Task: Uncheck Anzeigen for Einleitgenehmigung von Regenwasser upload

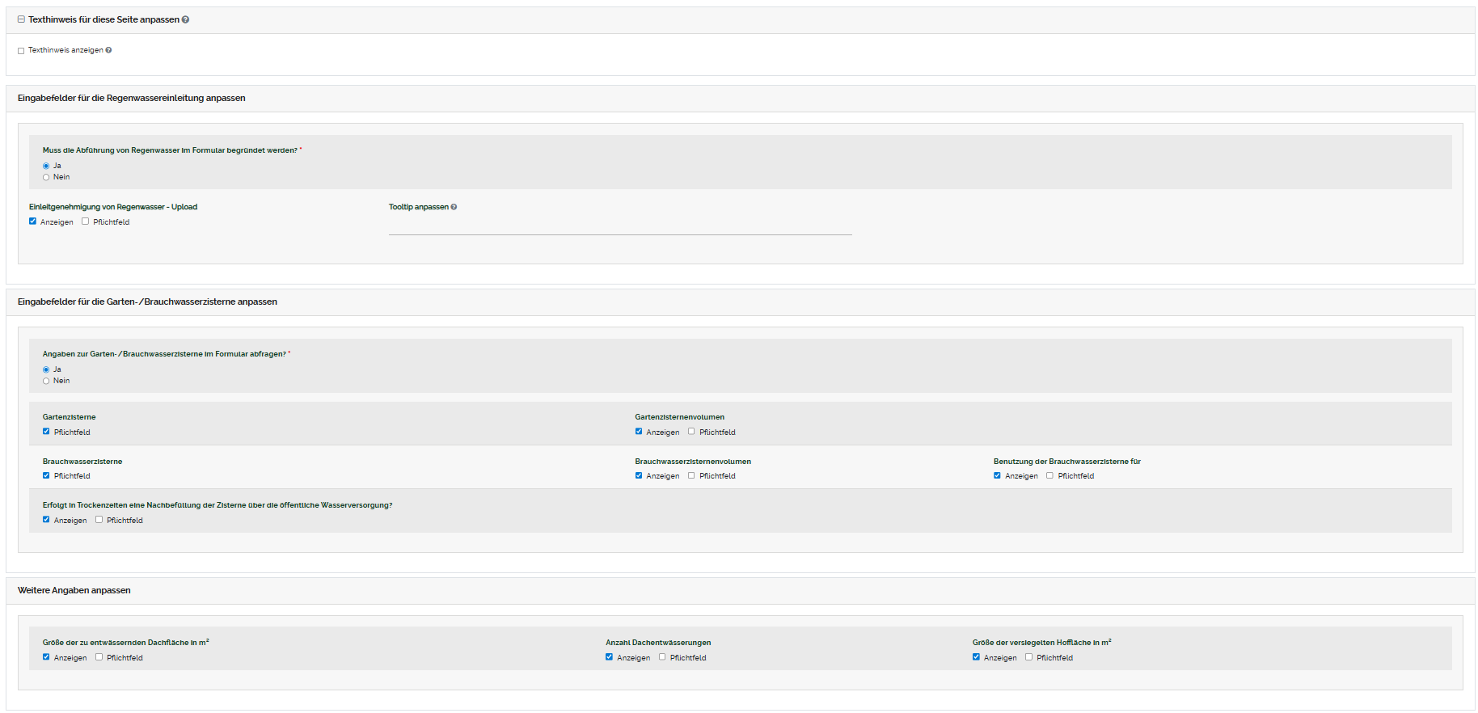Action: tap(33, 221)
